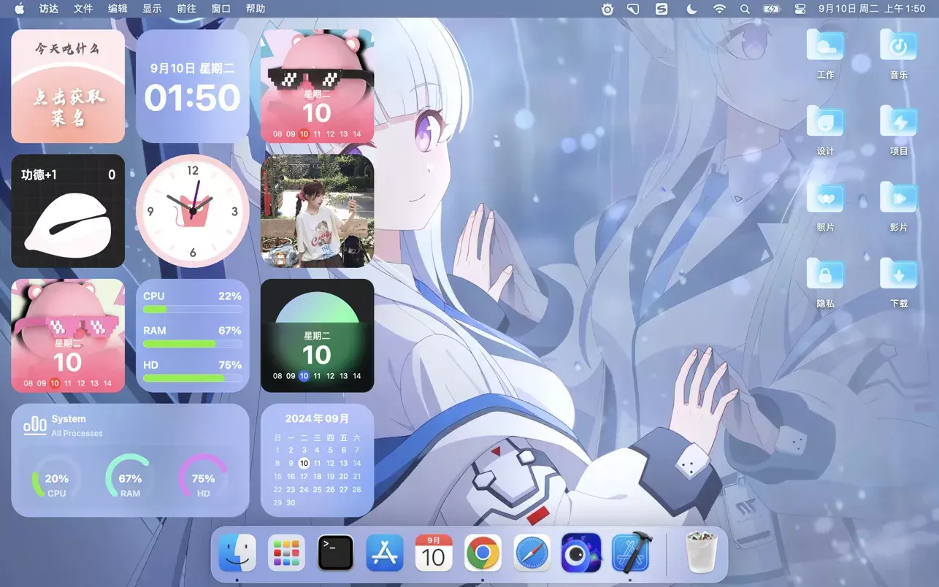Screen dimensions: 939x587
Task: Click the All Processes label in System widget
Action: click(x=77, y=434)
